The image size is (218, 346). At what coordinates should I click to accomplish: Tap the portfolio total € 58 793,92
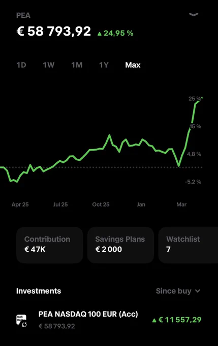click(x=53, y=31)
